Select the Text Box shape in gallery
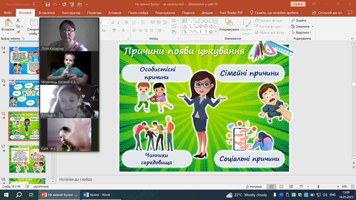The height and width of the screenshot is (200, 356). pos(185,21)
